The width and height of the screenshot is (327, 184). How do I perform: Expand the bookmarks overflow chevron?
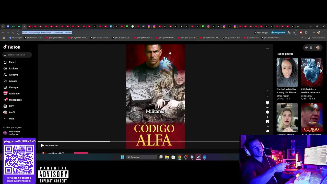coord(302,38)
